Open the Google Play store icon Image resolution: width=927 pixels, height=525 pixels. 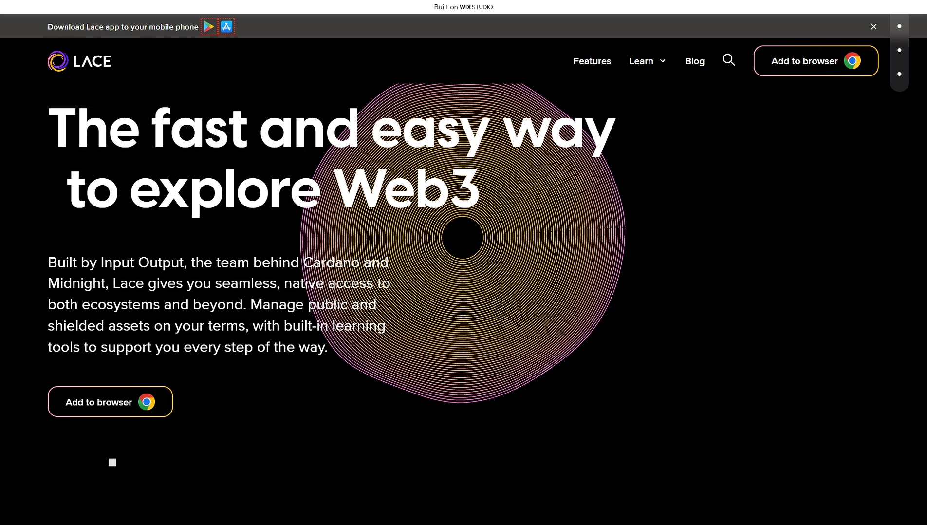[209, 26]
